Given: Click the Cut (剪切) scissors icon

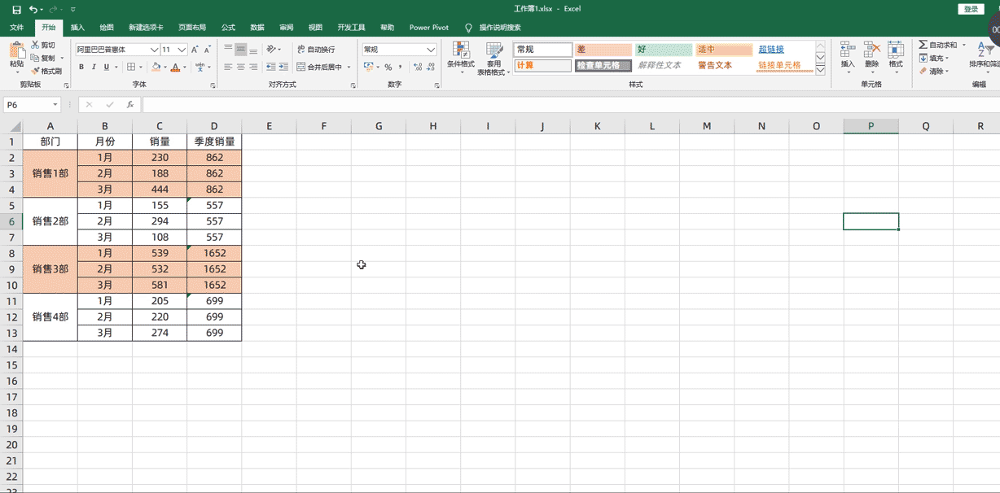Looking at the screenshot, I should click(35, 46).
